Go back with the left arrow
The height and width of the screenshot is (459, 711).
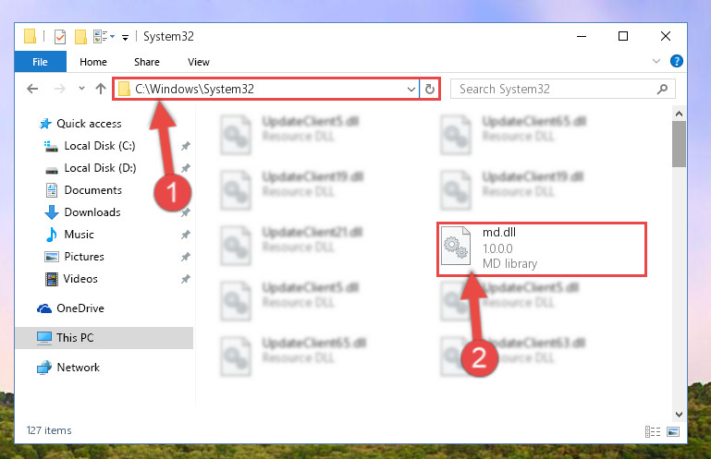point(32,89)
